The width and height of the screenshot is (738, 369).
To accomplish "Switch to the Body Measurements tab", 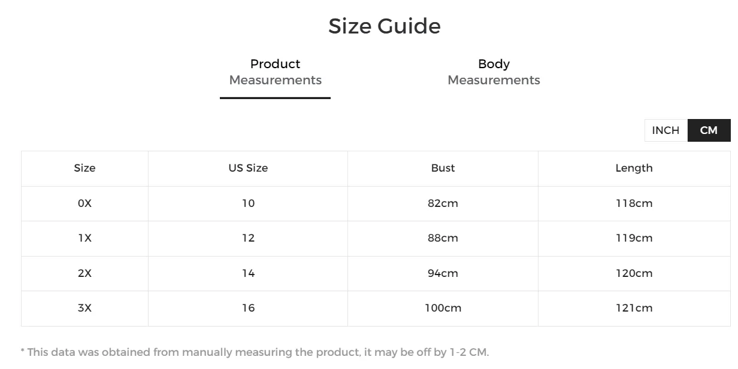I will [494, 72].
